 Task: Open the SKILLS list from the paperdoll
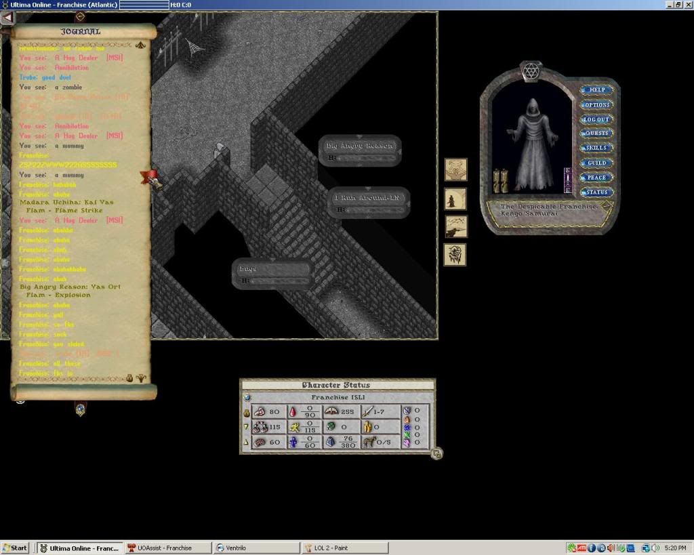click(x=596, y=148)
